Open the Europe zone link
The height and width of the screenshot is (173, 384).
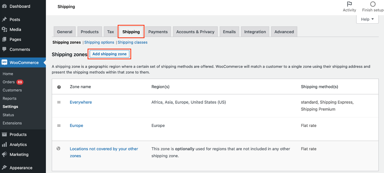click(76, 125)
